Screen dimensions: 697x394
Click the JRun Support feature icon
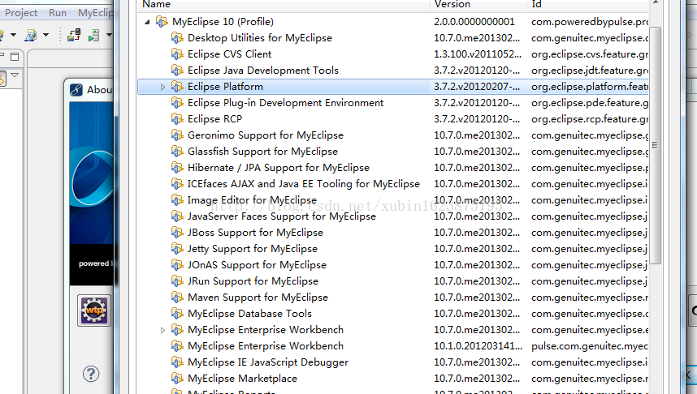[x=177, y=281]
